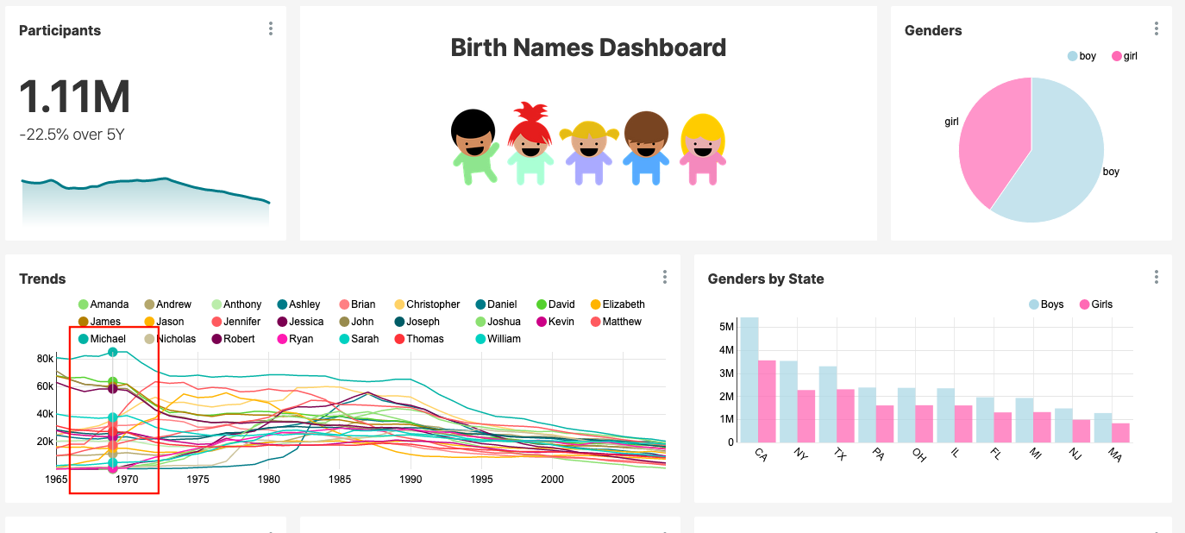Click the red-haired cartoon child image
This screenshot has width=1185, height=533.
coord(530,143)
